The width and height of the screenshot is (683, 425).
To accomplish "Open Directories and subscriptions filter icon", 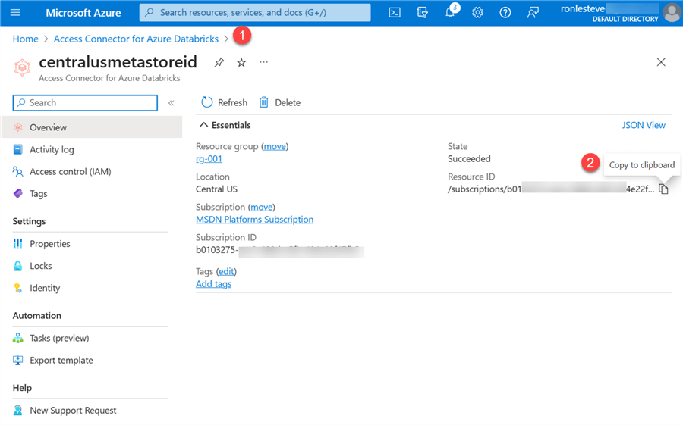I will (422, 12).
